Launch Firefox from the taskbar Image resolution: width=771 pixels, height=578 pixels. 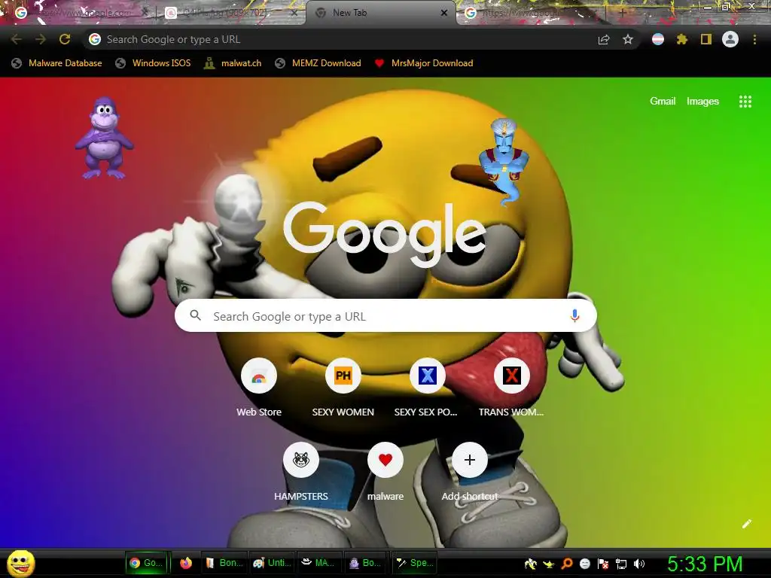(x=185, y=563)
